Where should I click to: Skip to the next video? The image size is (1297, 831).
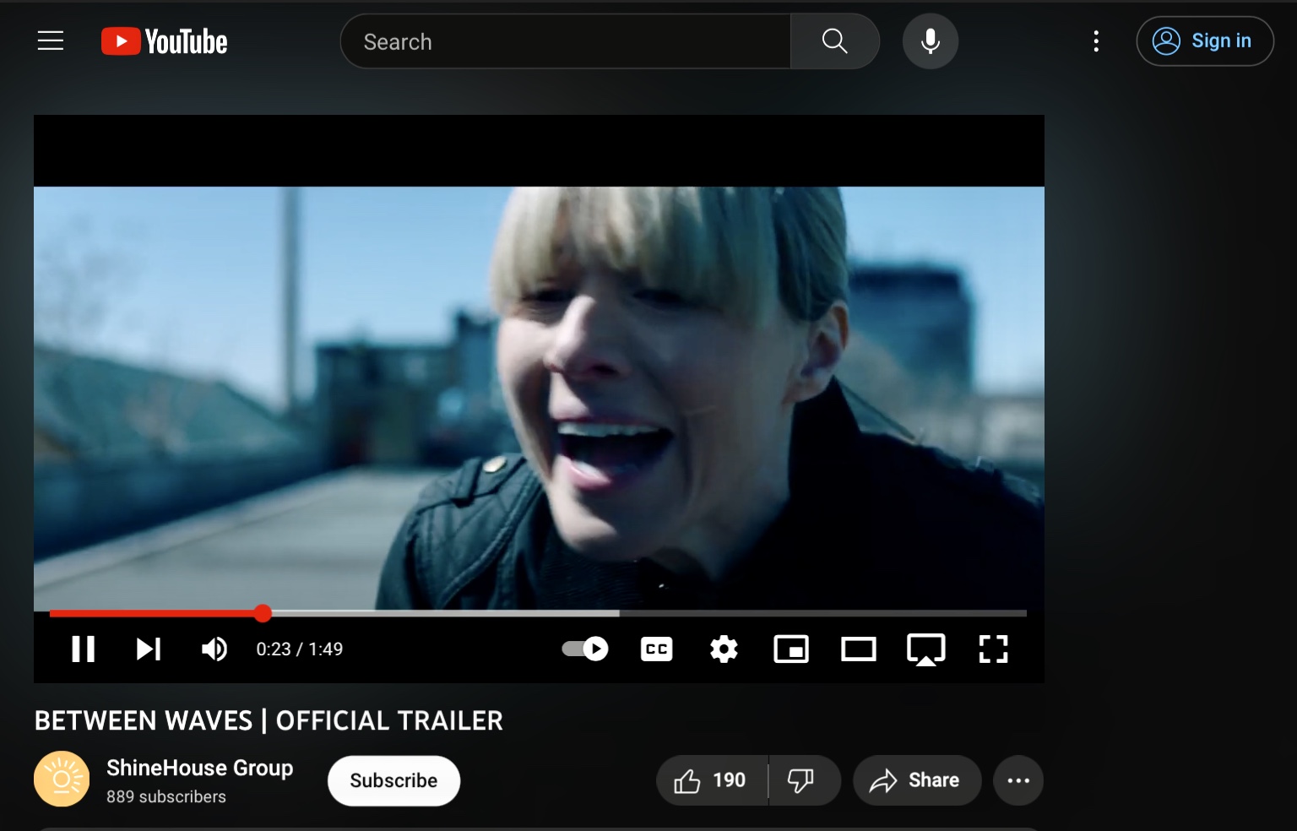point(149,649)
